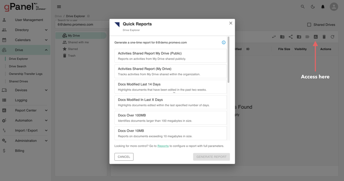Image resolution: width=344 pixels, height=181 pixels.
Task: Click the move to folder icon
Action: coord(299,37)
